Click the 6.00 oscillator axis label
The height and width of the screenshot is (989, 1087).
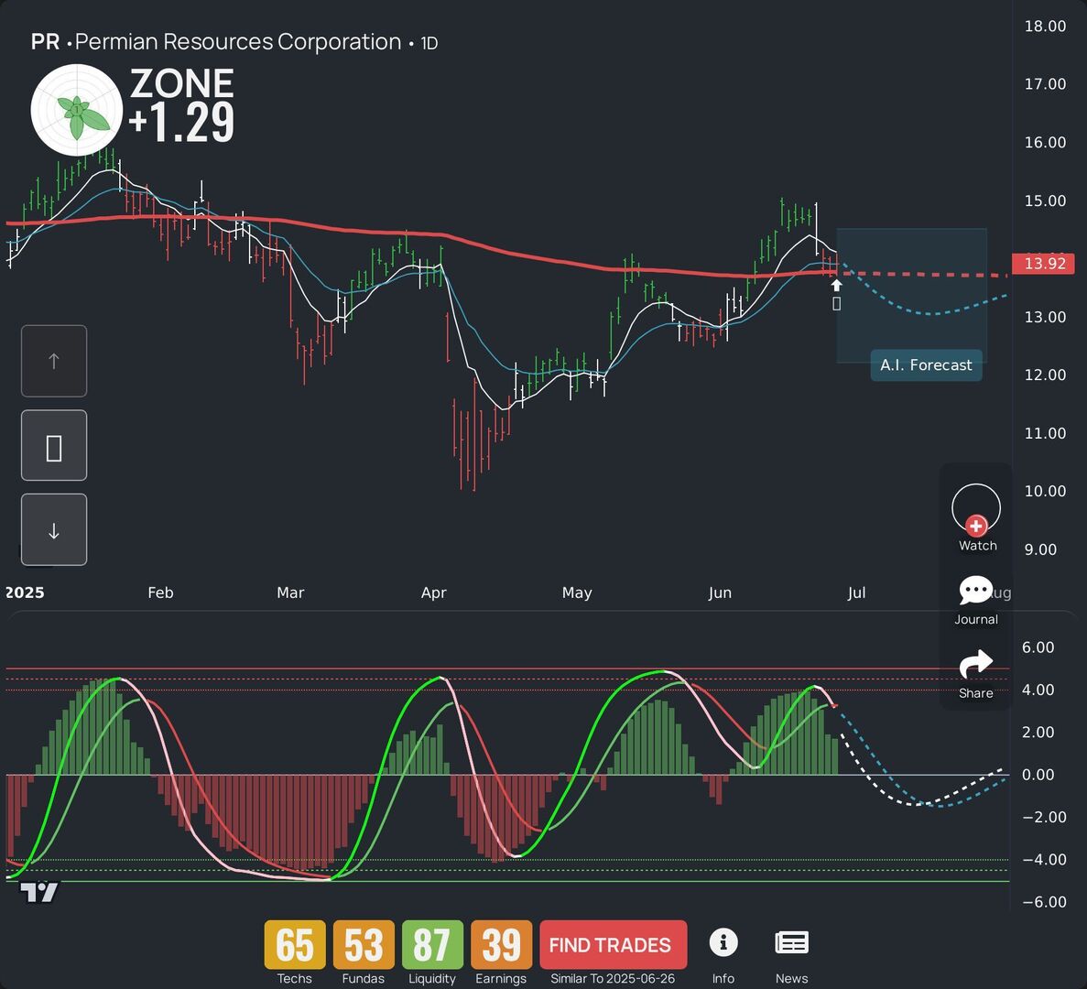click(1038, 647)
